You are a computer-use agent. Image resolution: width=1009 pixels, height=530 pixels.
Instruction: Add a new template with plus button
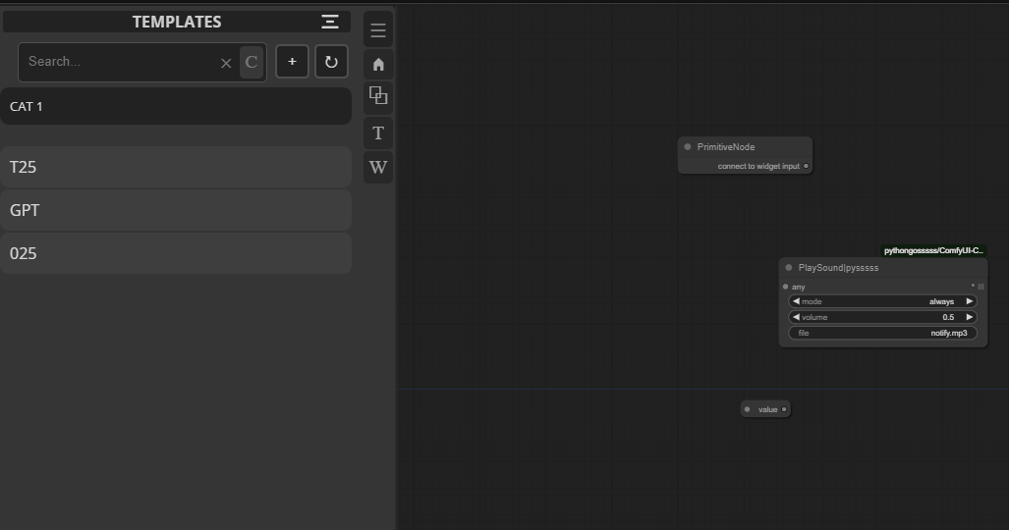[x=292, y=62]
